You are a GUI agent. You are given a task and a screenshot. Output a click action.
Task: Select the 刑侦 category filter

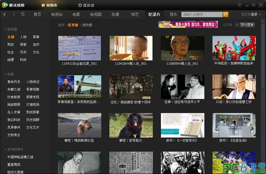[10, 44]
